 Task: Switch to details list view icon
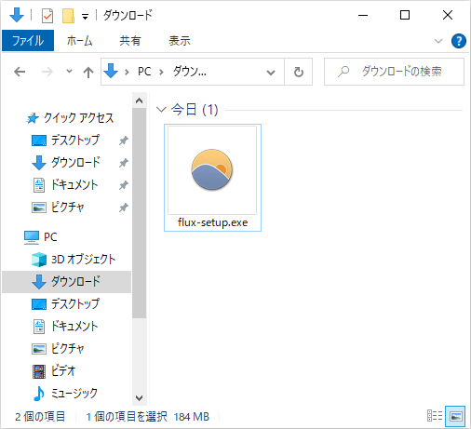click(x=435, y=416)
